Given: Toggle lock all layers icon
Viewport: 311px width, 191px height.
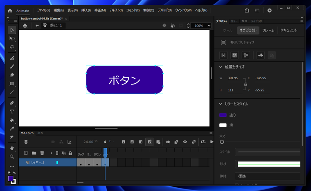Looking at the screenshot, I should (70, 153).
